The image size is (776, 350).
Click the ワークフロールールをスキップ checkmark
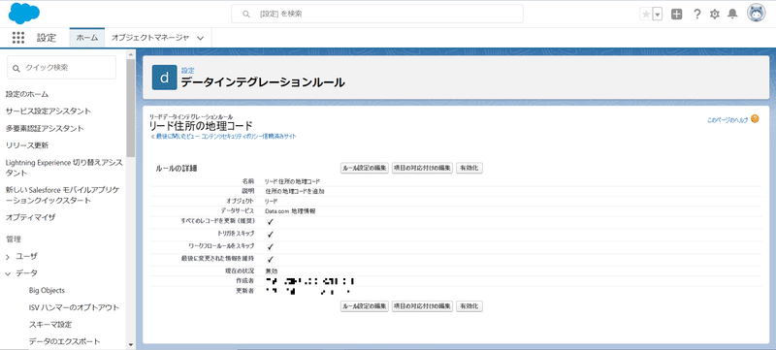(271, 246)
